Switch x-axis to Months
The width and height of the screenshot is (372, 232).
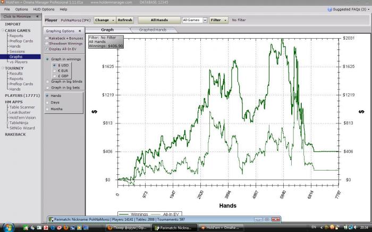point(47,109)
